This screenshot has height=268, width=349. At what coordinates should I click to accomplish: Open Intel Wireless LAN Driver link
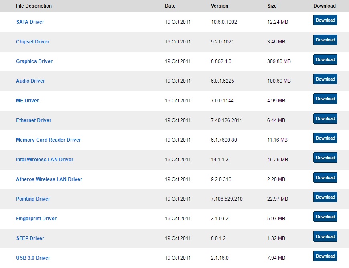click(45, 159)
